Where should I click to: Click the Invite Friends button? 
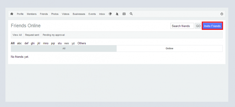(x=212, y=26)
